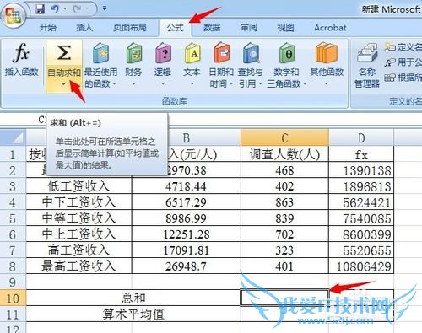422x333 pixels.
Task: Expand 最近使用的函数 dropdown arrow
Action: [x=114, y=83]
